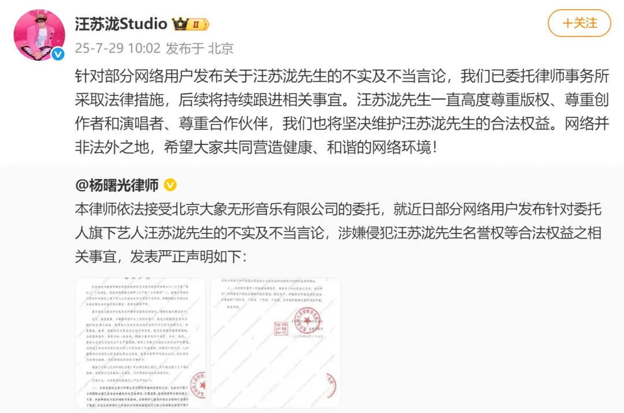Click the level II membership badge
The height and width of the screenshot is (413, 624).
(x=199, y=24)
